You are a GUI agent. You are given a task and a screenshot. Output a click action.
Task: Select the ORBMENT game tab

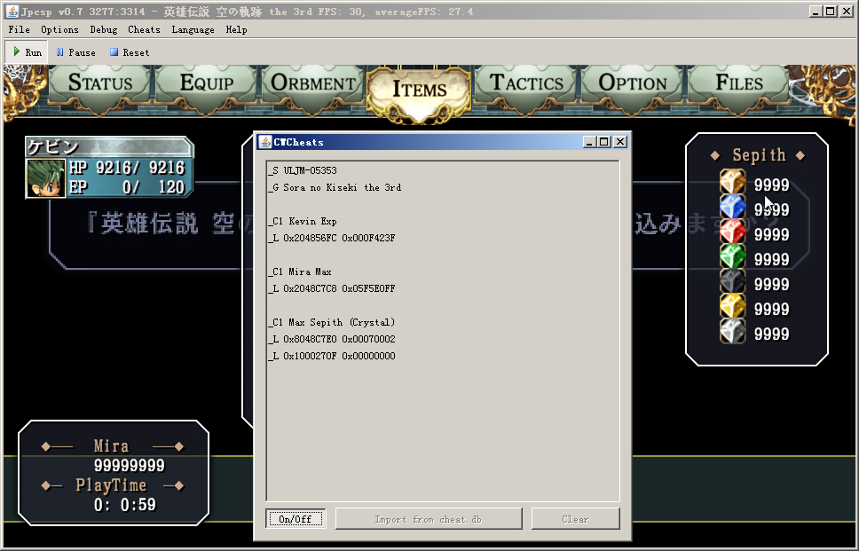[x=313, y=83]
